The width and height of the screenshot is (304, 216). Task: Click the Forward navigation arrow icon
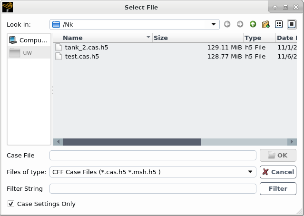240,24
